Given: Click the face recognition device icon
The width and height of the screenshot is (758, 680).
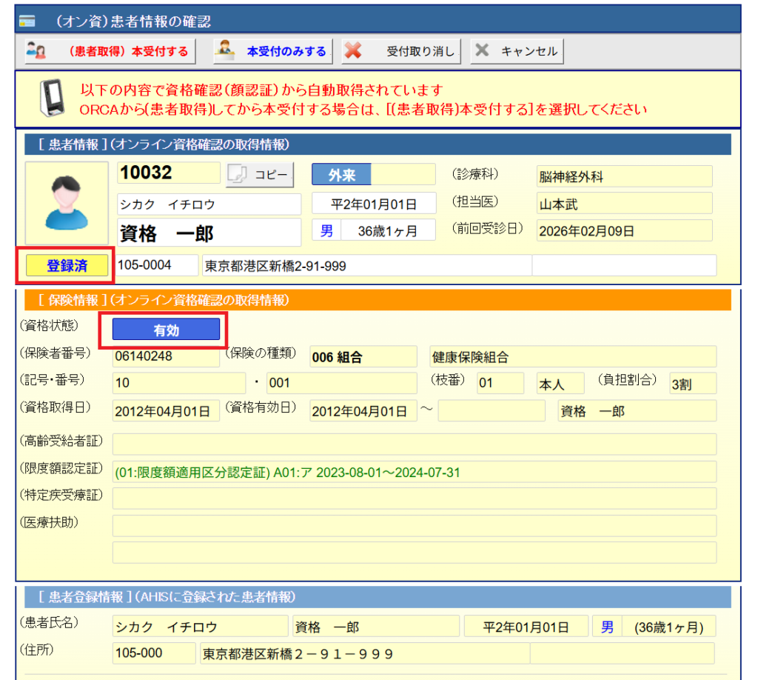Looking at the screenshot, I should tap(51, 99).
